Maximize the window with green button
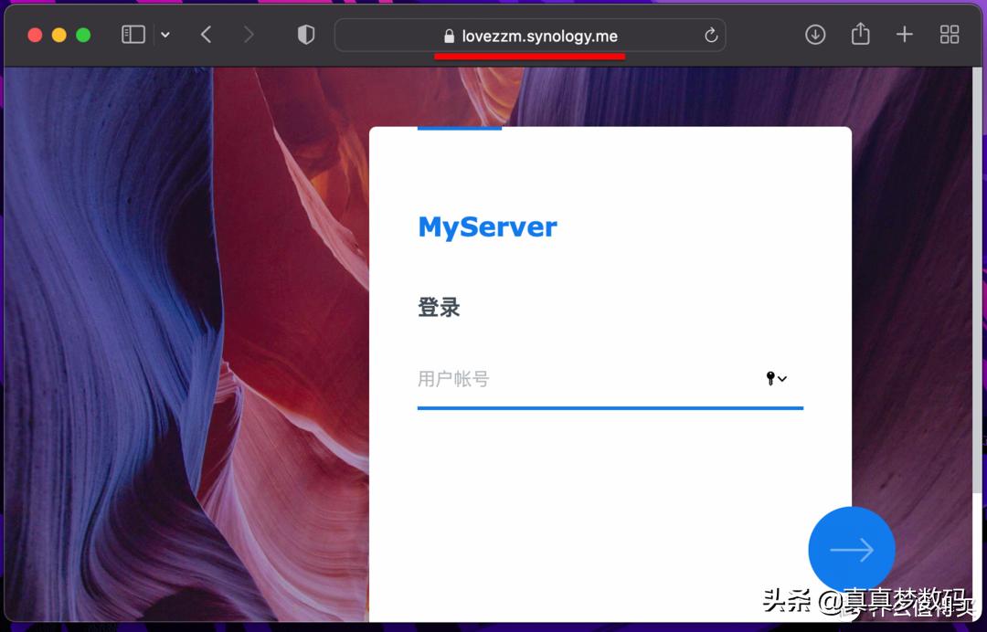 coord(83,36)
